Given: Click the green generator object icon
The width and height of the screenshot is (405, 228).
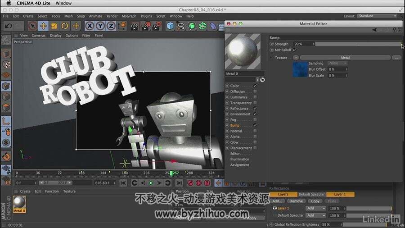Looking at the screenshot, I should 192,26.
